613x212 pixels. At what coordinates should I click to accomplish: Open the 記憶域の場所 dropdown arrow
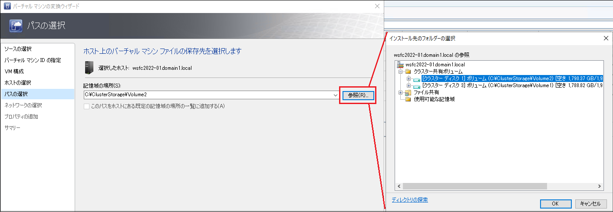(x=336, y=95)
